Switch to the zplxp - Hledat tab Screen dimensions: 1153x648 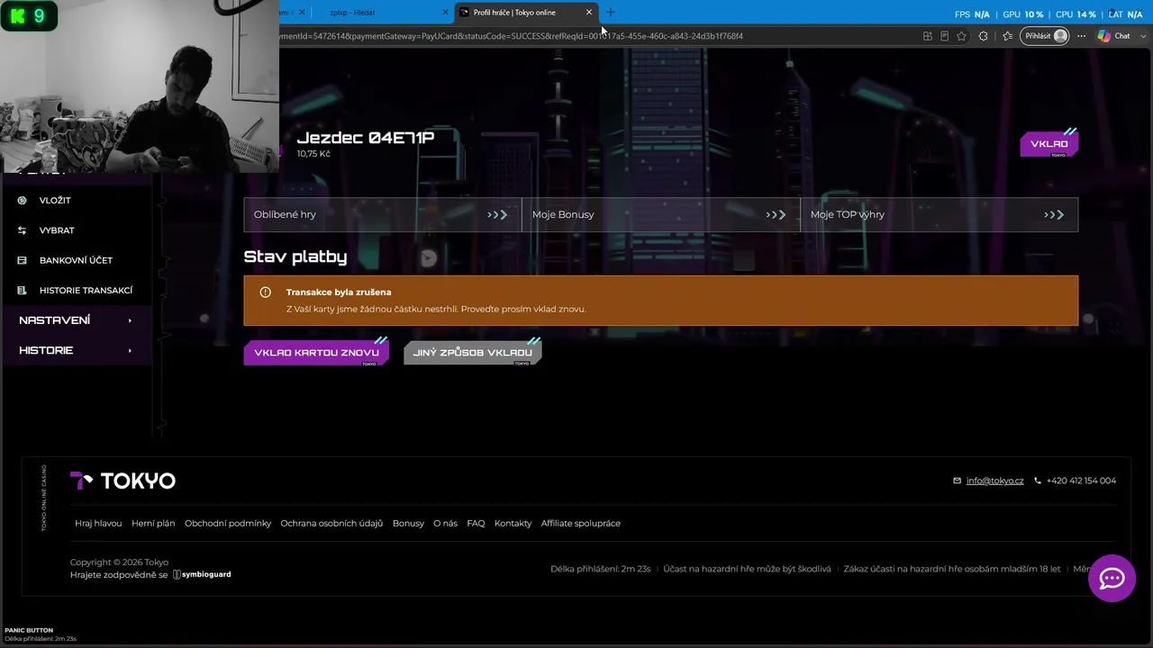click(x=381, y=13)
